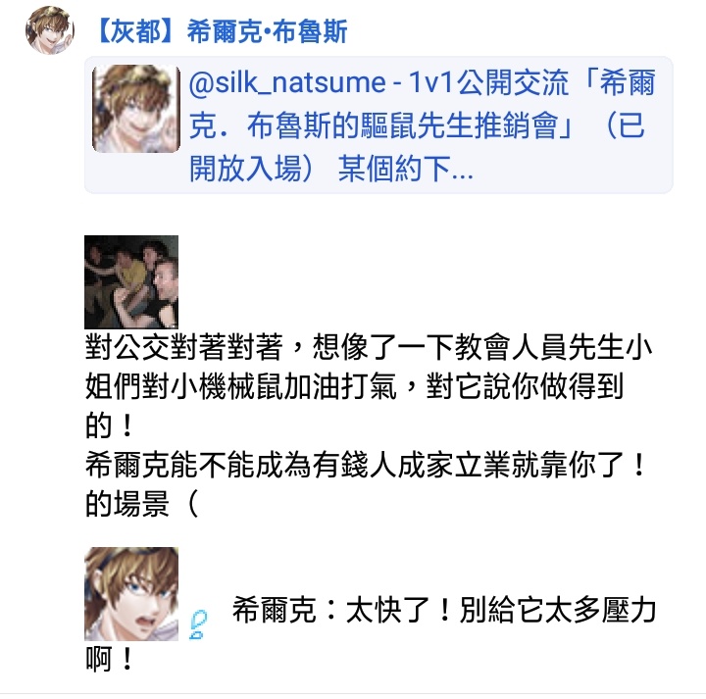Click the 的場景（ text line

point(142,504)
